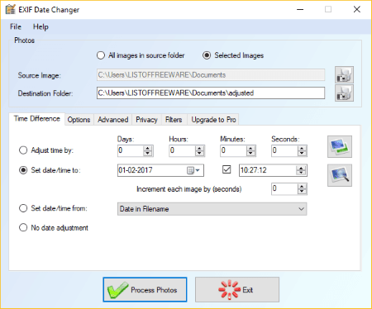Open the calendar picker for the date
The height and width of the screenshot is (309, 372).
pyautogui.click(x=193, y=170)
